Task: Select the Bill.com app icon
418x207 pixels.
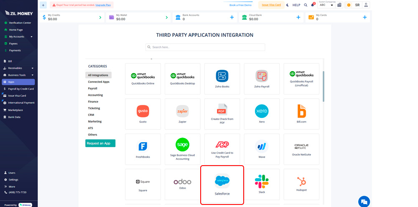Action: click(301, 111)
